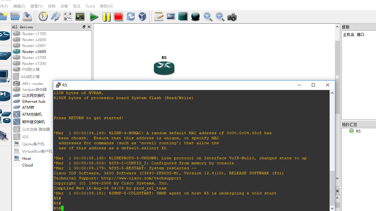Browse security devices category in sidebar
This screenshot has width=376, height=211.
click(5, 96)
